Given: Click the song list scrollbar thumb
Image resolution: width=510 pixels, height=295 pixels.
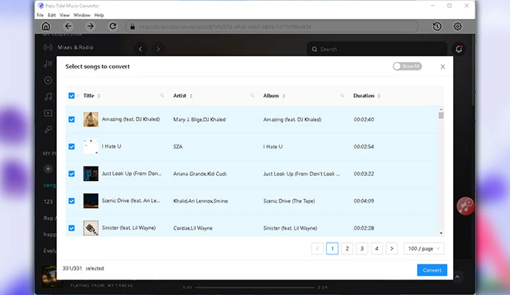Looking at the screenshot, I should (441, 115).
